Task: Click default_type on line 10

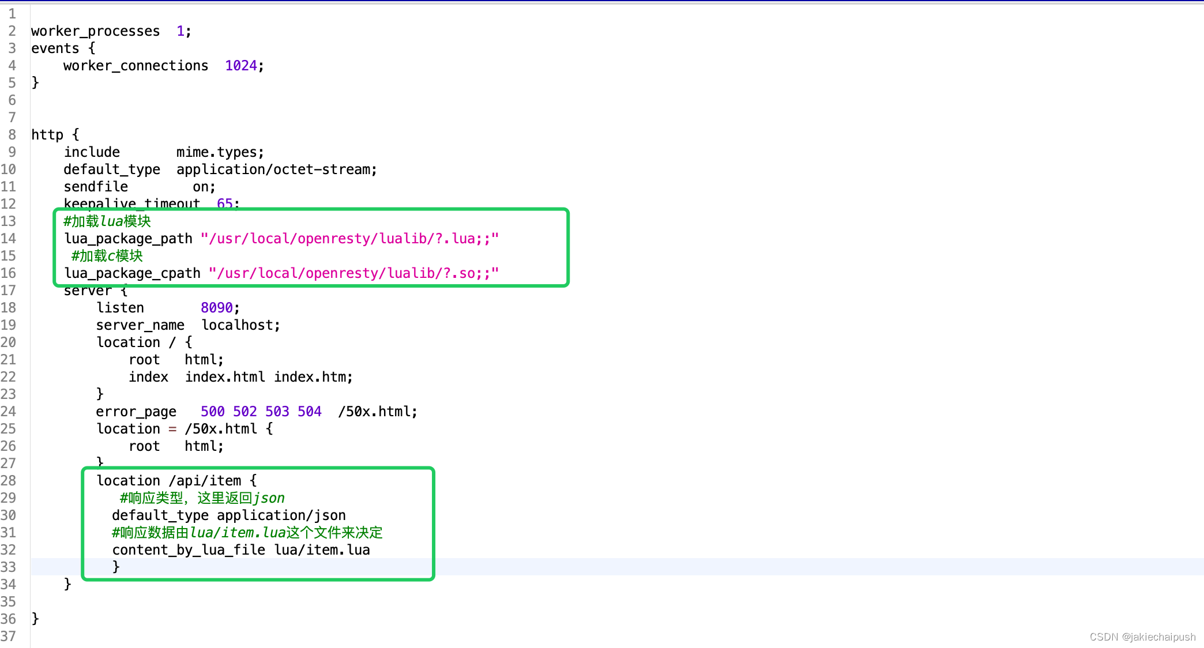Action: click(112, 169)
